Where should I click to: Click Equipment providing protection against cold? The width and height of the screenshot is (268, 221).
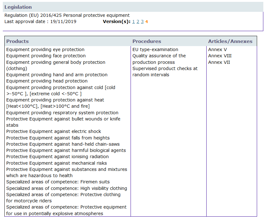click(x=61, y=91)
